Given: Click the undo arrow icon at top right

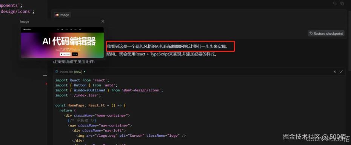Looking at the screenshot, I should [335, 3].
